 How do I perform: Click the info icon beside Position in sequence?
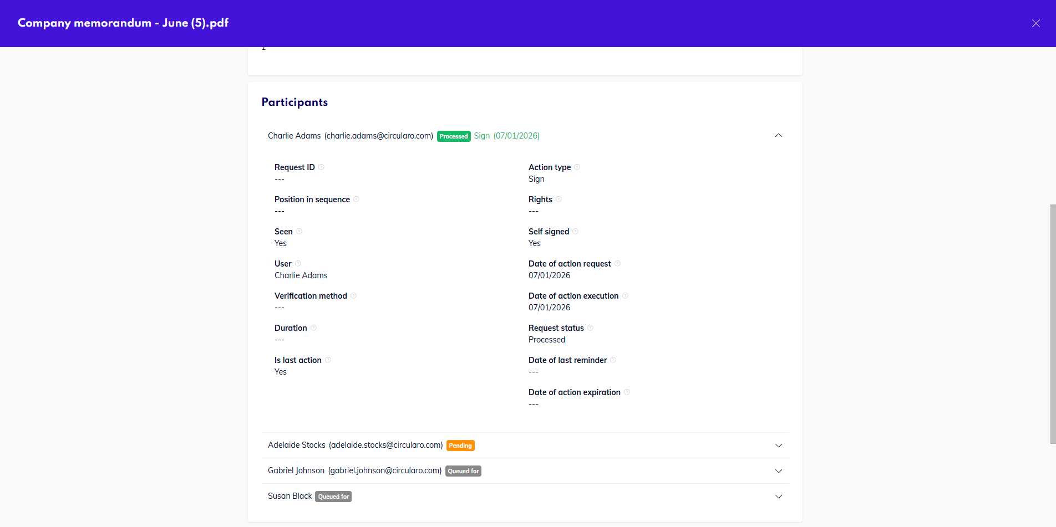click(x=356, y=199)
